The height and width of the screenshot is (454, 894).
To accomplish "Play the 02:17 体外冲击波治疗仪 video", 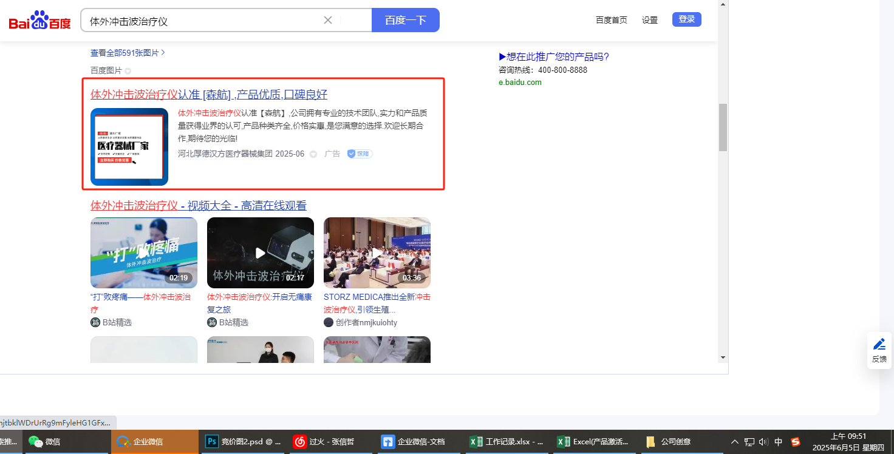I will 261,252.
